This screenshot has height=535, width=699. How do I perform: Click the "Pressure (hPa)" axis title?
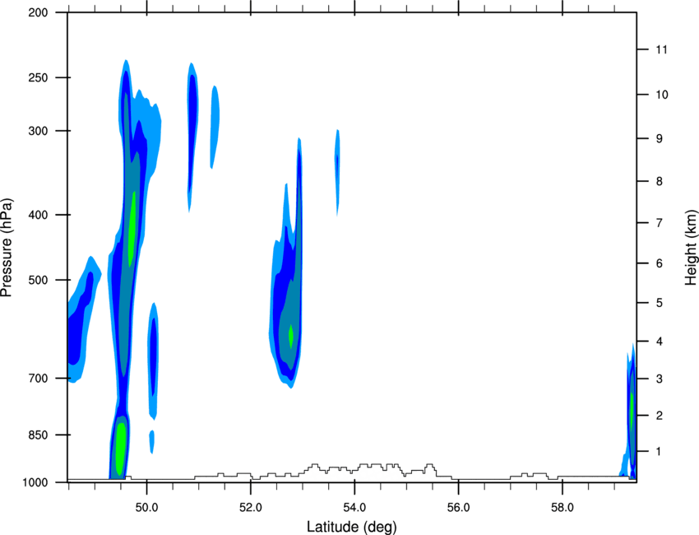(7, 248)
